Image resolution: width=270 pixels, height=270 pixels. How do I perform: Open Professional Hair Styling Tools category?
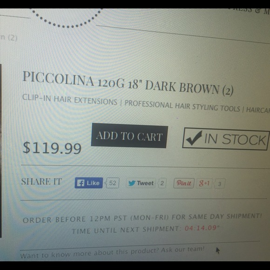(x=182, y=106)
